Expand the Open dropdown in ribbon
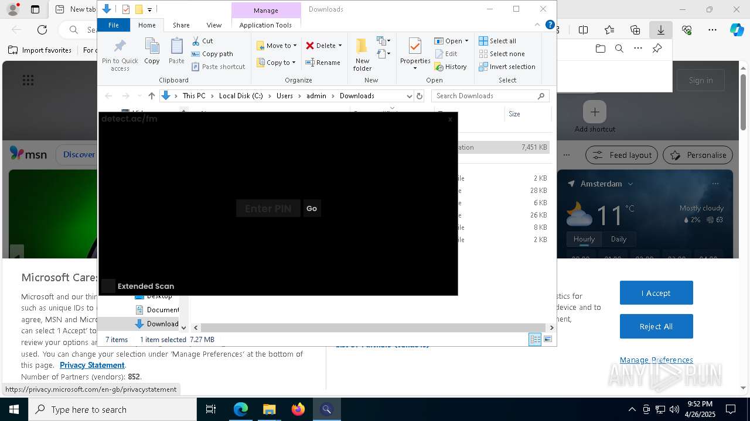The height and width of the screenshot is (421, 750). [x=466, y=41]
